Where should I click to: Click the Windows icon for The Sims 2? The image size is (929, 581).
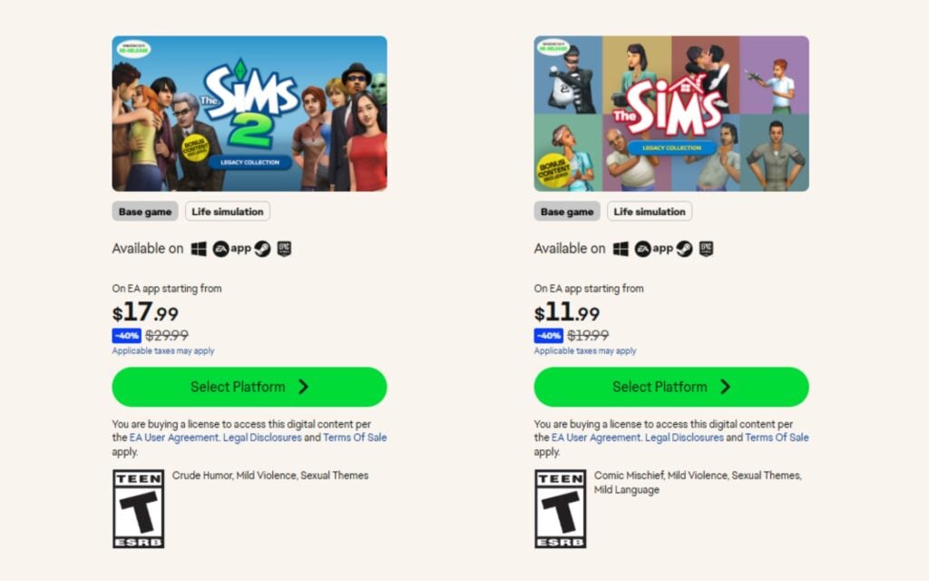[199, 248]
